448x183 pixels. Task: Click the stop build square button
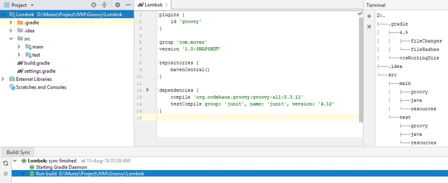[6, 174]
